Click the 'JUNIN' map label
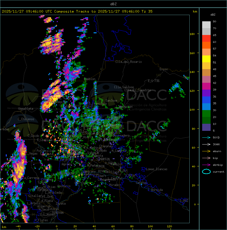The image size is (227, 230). 100,166
